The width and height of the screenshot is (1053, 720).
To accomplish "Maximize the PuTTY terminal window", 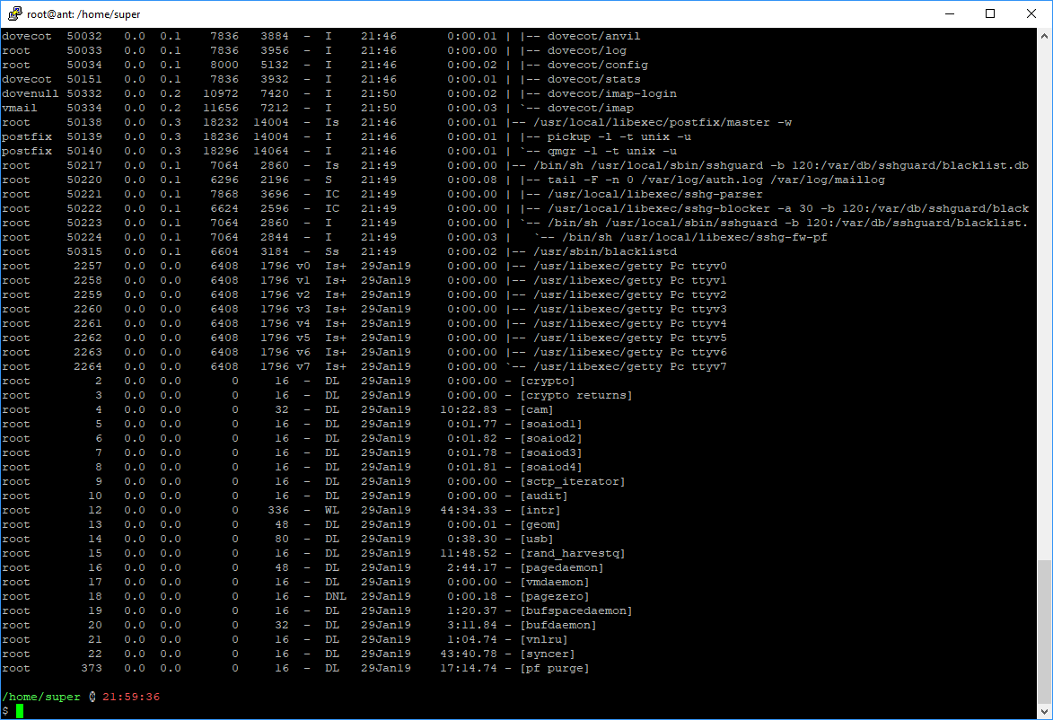I will (990, 13).
